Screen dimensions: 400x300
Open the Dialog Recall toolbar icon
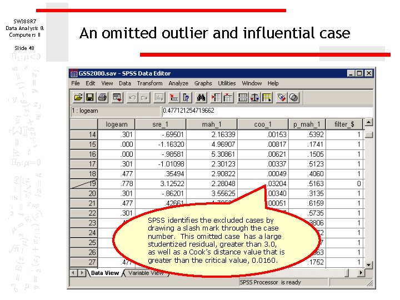click(117, 97)
